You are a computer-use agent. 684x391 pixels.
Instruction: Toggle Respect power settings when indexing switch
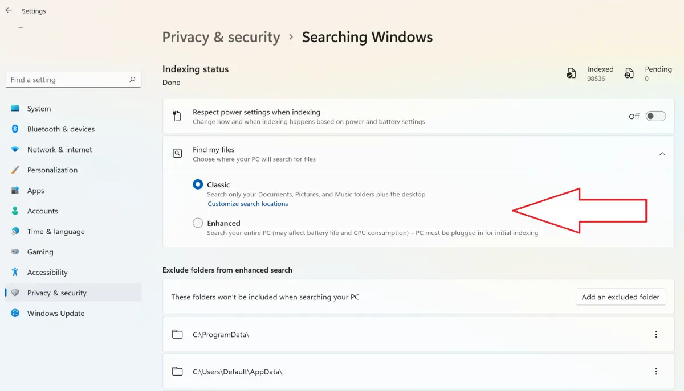pyautogui.click(x=655, y=116)
